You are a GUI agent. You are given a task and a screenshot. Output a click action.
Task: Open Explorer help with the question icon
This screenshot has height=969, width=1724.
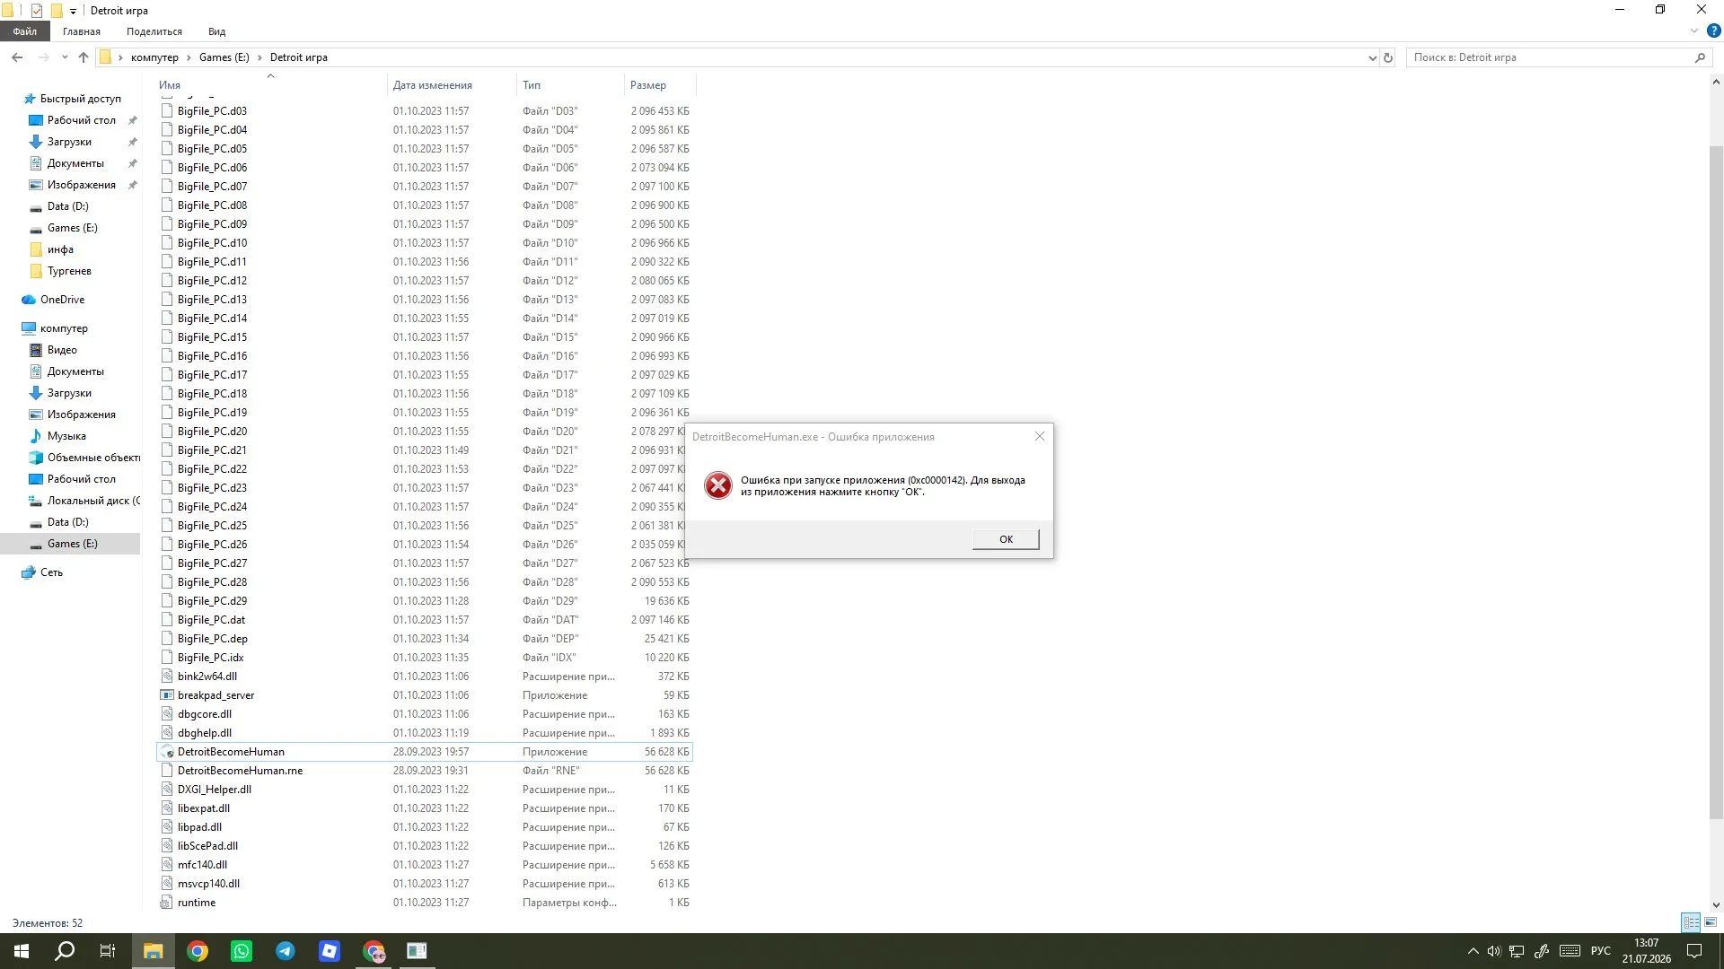[1714, 31]
